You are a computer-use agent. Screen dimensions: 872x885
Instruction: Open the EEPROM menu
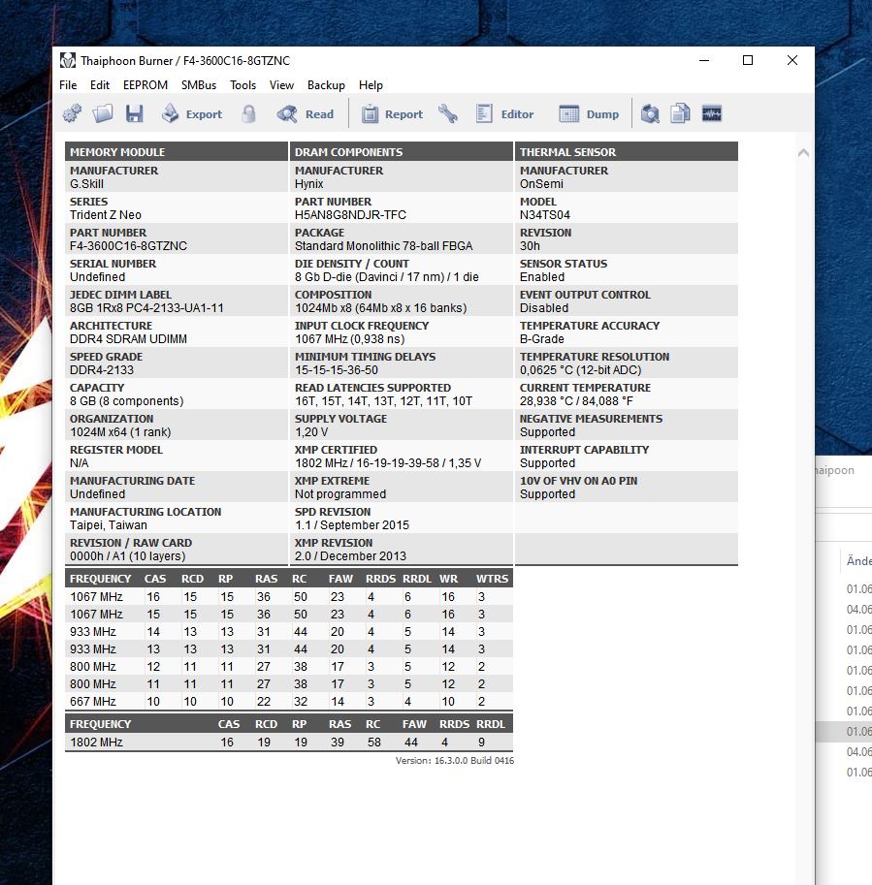pos(145,85)
